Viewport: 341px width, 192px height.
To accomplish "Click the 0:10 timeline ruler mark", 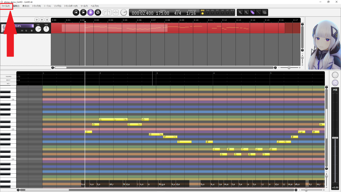I will pyautogui.click(x=196, y=20).
